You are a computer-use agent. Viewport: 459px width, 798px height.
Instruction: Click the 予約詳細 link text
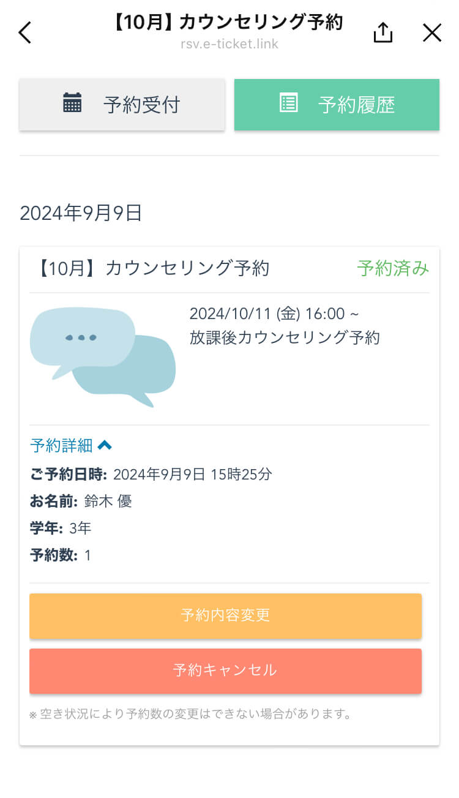[x=61, y=445]
